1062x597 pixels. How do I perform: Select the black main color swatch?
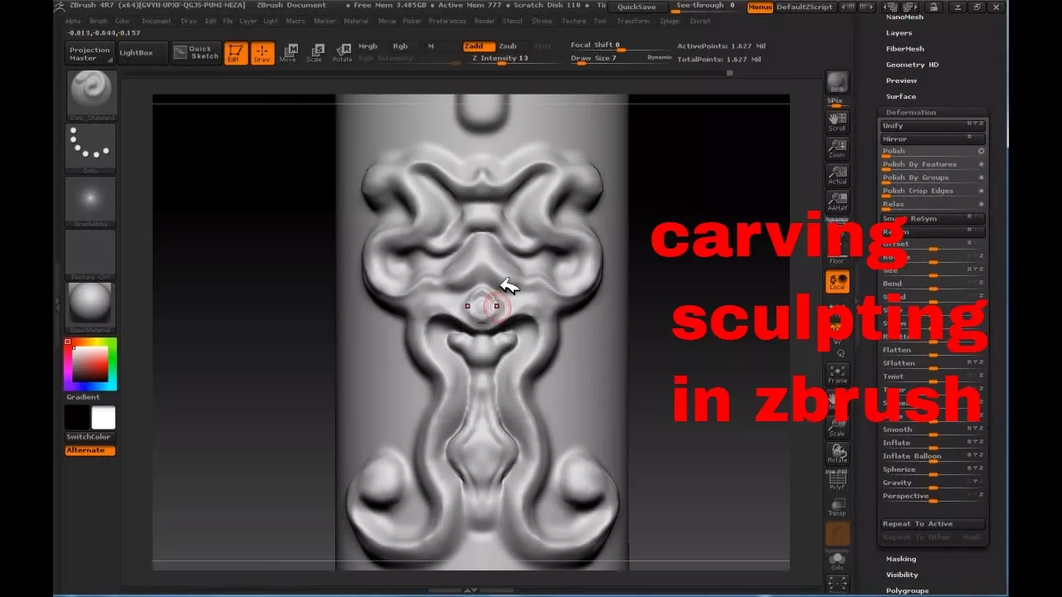point(78,418)
